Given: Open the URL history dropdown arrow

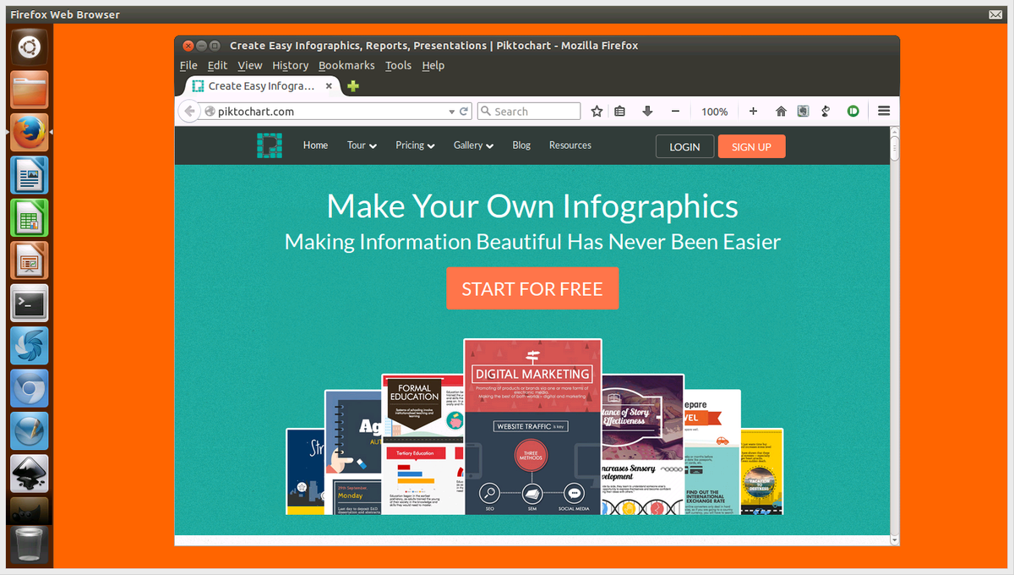Looking at the screenshot, I should [451, 111].
